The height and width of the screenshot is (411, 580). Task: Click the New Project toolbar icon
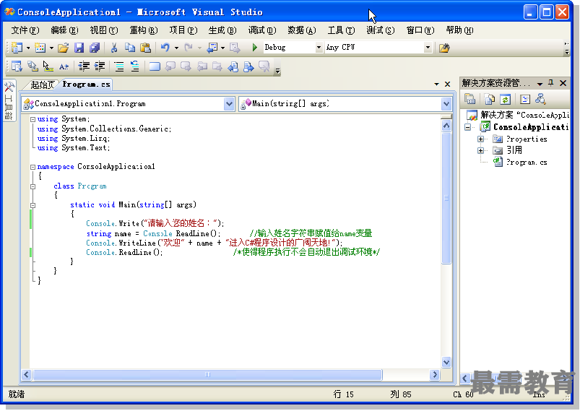[x=17, y=48]
